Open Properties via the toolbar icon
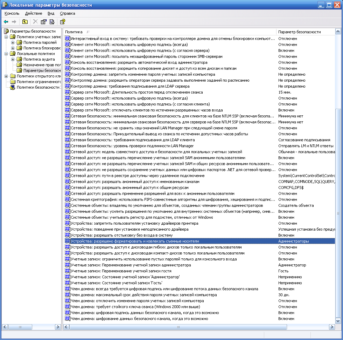 pos(43,22)
